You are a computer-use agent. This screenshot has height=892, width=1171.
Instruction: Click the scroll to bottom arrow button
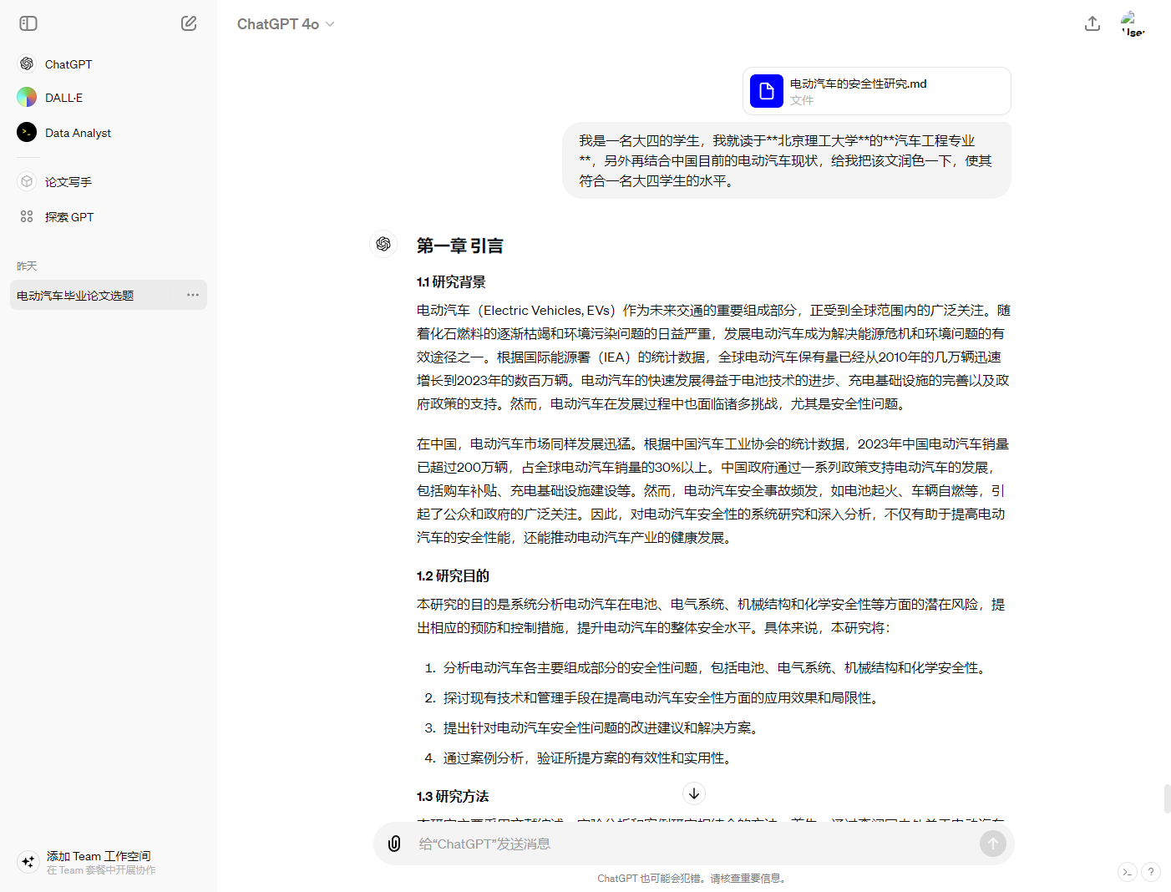pos(694,793)
